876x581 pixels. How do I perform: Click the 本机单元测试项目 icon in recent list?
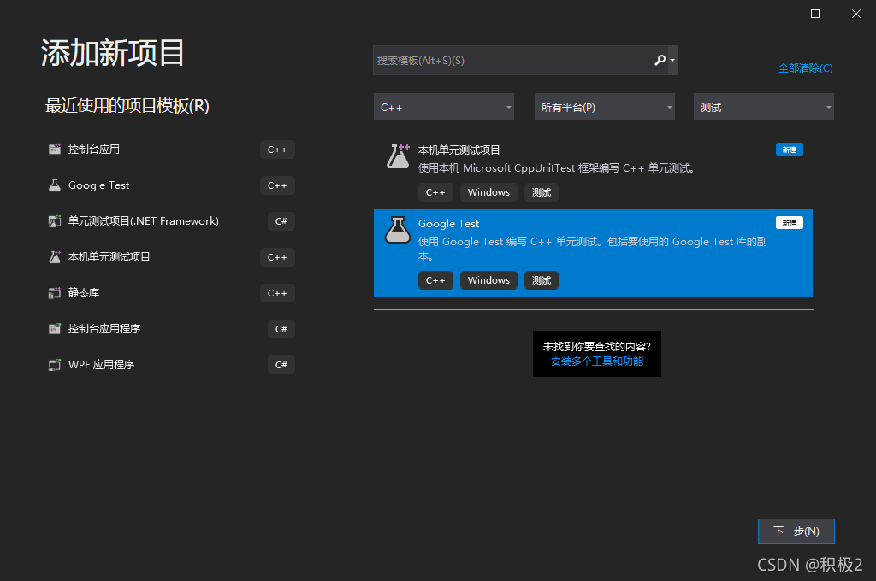[x=54, y=256]
